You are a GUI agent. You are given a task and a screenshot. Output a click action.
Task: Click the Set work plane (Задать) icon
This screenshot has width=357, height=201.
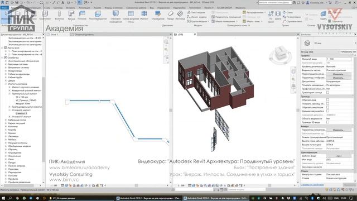click(324, 16)
